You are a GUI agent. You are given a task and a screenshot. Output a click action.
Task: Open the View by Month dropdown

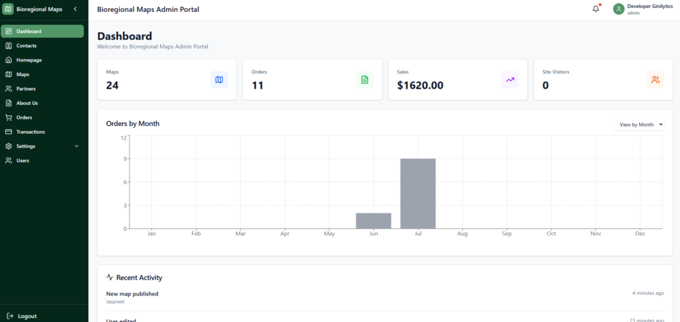pyautogui.click(x=639, y=124)
